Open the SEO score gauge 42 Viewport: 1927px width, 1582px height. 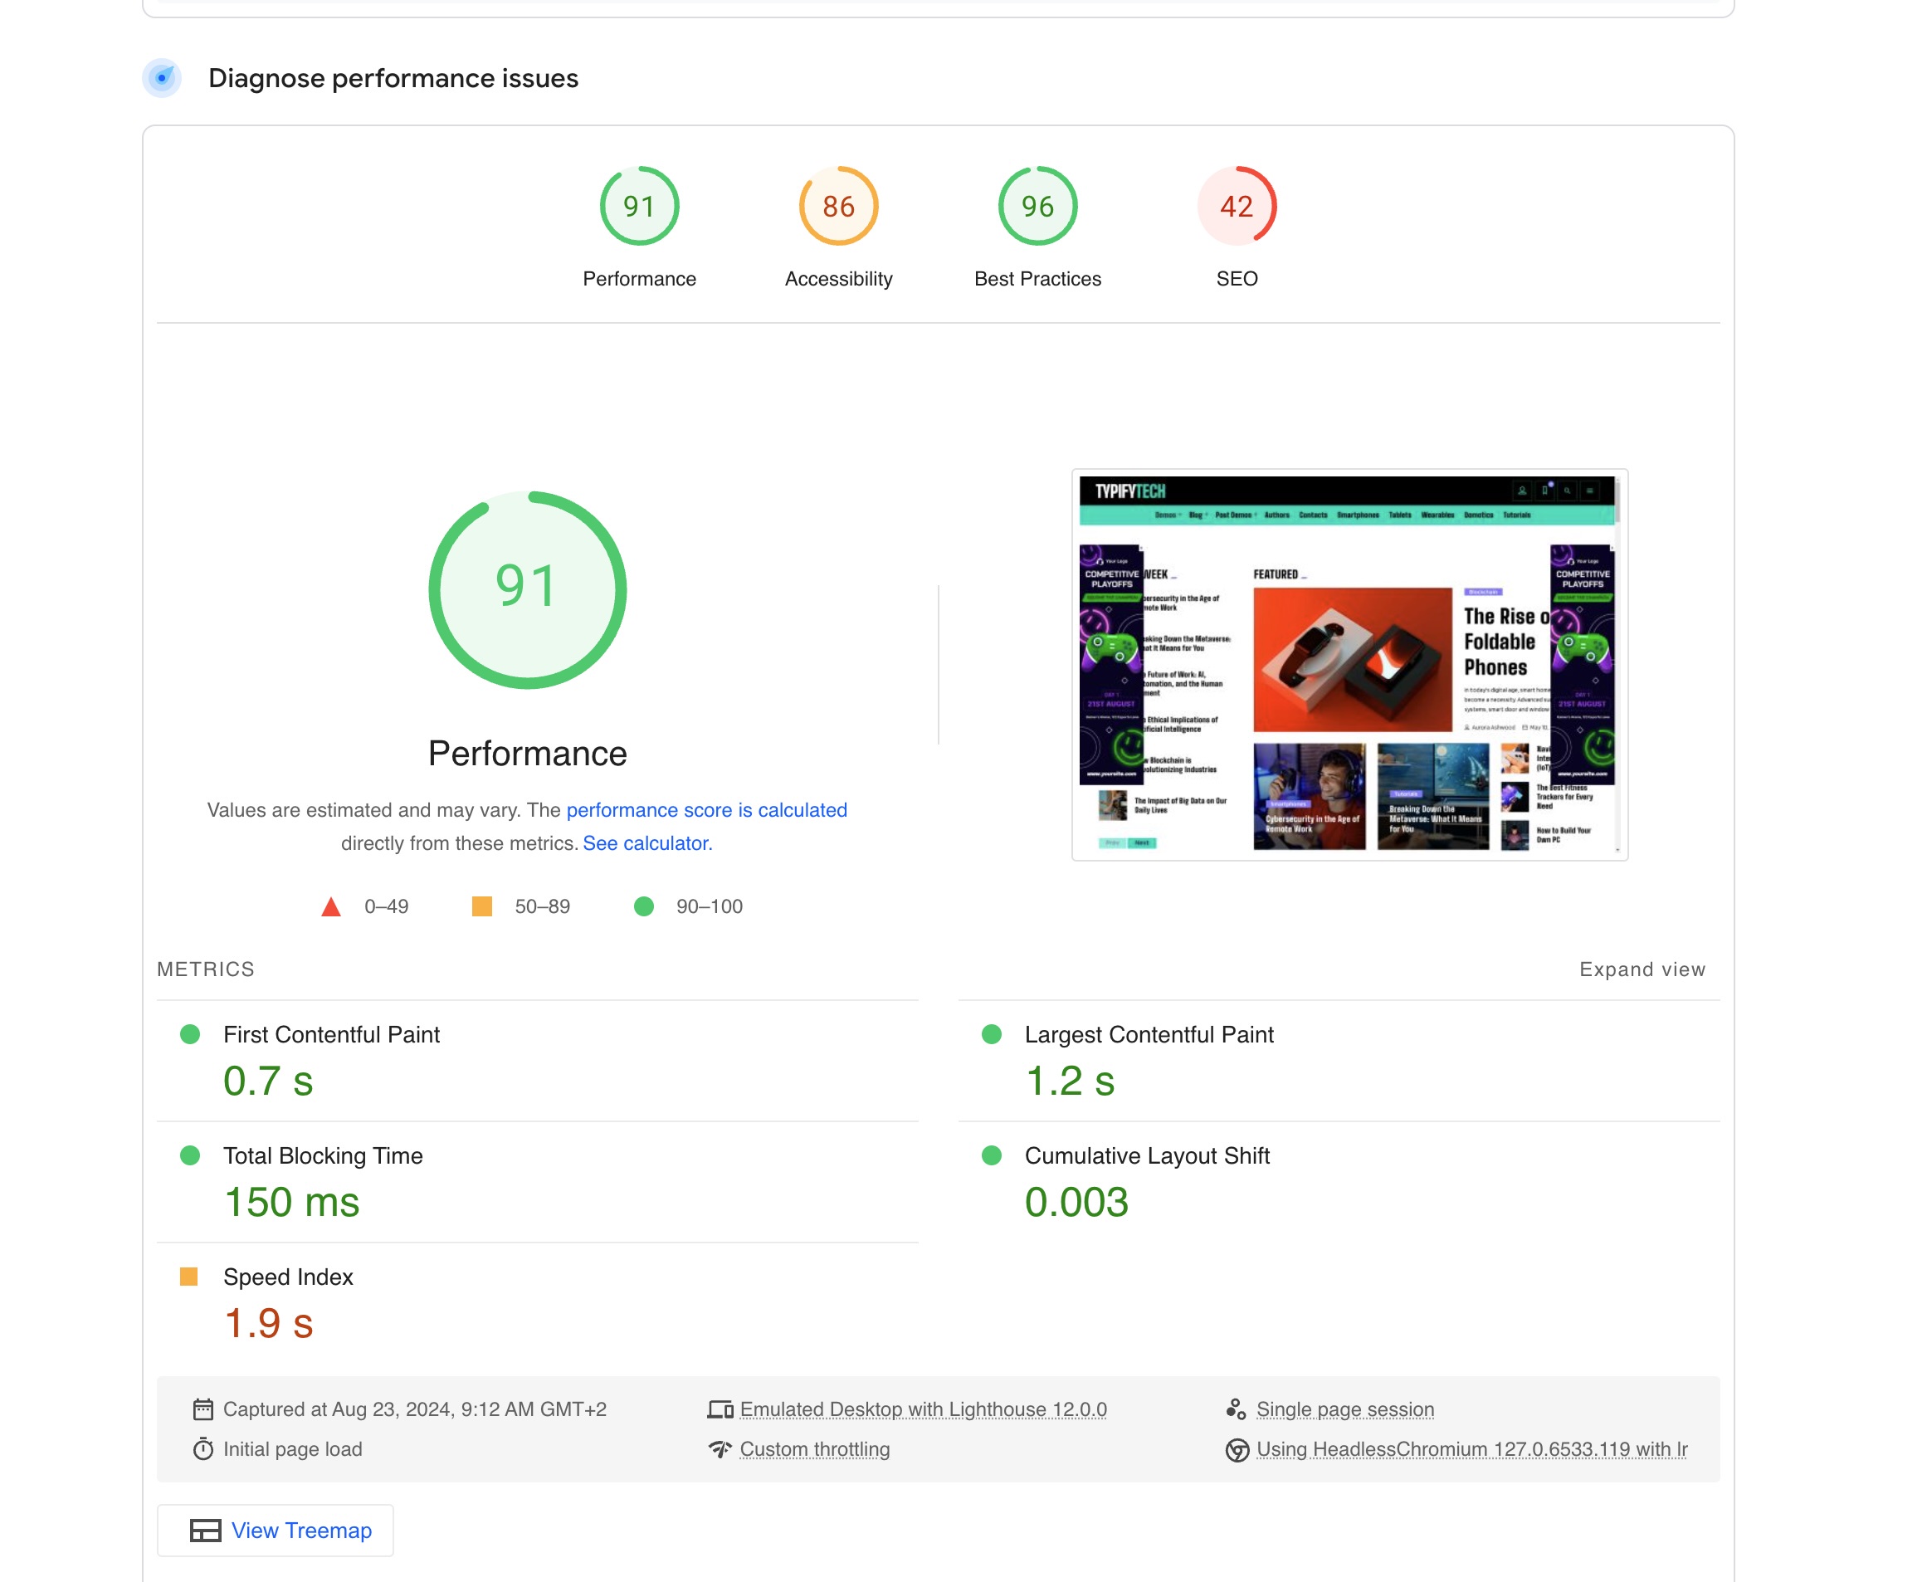pyautogui.click(x=1237, y=207)
